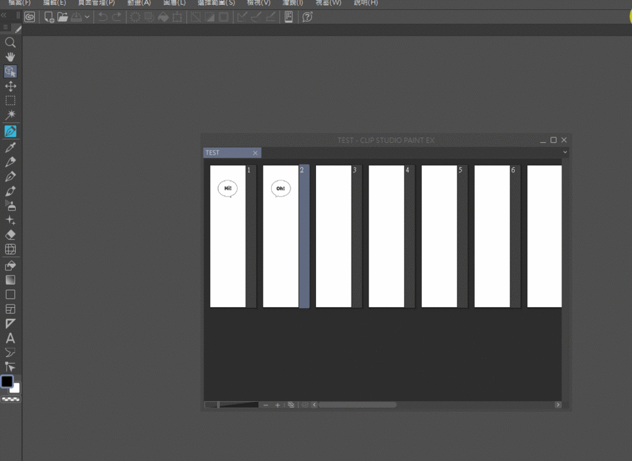Select the Eyedropper tool
Image resolution: width=632 pixels, height=461 pixels.
(11, 147)
